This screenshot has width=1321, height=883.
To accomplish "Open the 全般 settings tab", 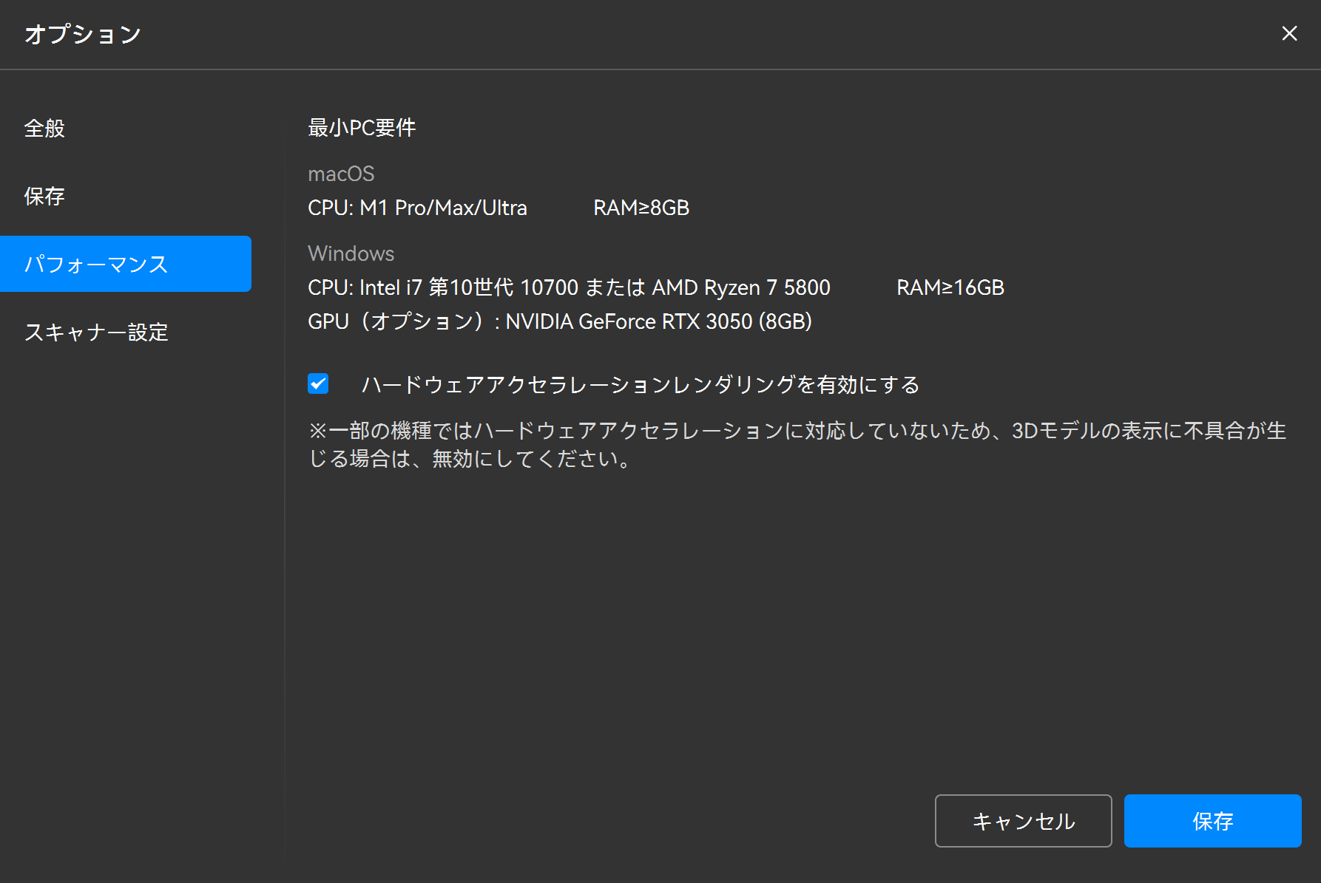I will (x=44, y=129).
